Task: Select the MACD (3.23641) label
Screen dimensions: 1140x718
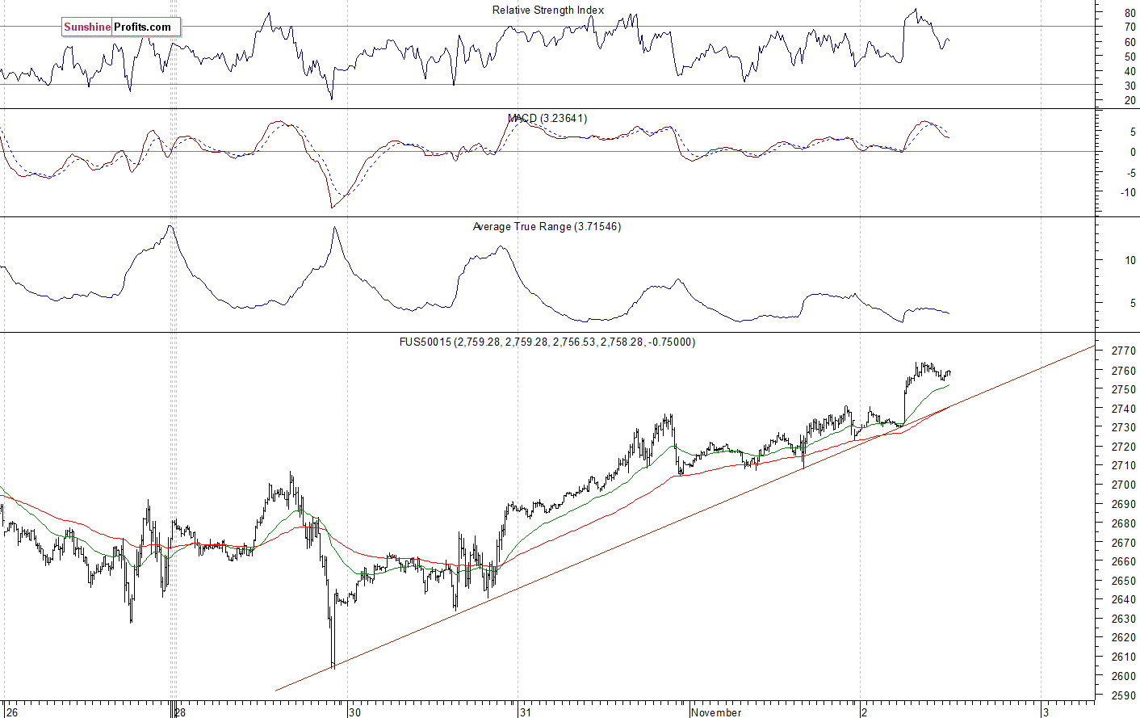Action: (547, 119)
